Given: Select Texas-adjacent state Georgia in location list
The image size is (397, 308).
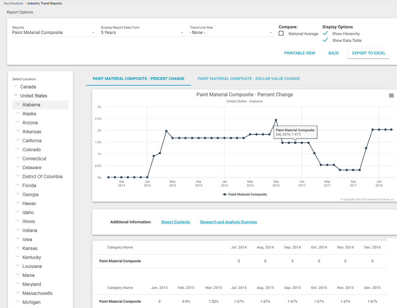Looking at the screenshot, I should click(30, 194).
